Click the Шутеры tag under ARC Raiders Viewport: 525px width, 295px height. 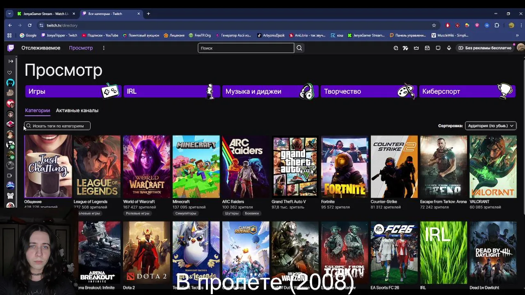tap(232, 213)
